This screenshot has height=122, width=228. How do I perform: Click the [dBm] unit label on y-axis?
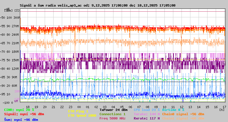pos(9,10)
